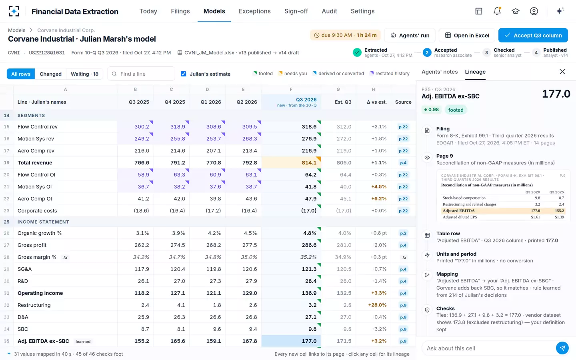Viewport: 576px width, 360px height.
Task: Select the Adj. EBITDA ex-SBC 177.0 cell
Action: 291,341
